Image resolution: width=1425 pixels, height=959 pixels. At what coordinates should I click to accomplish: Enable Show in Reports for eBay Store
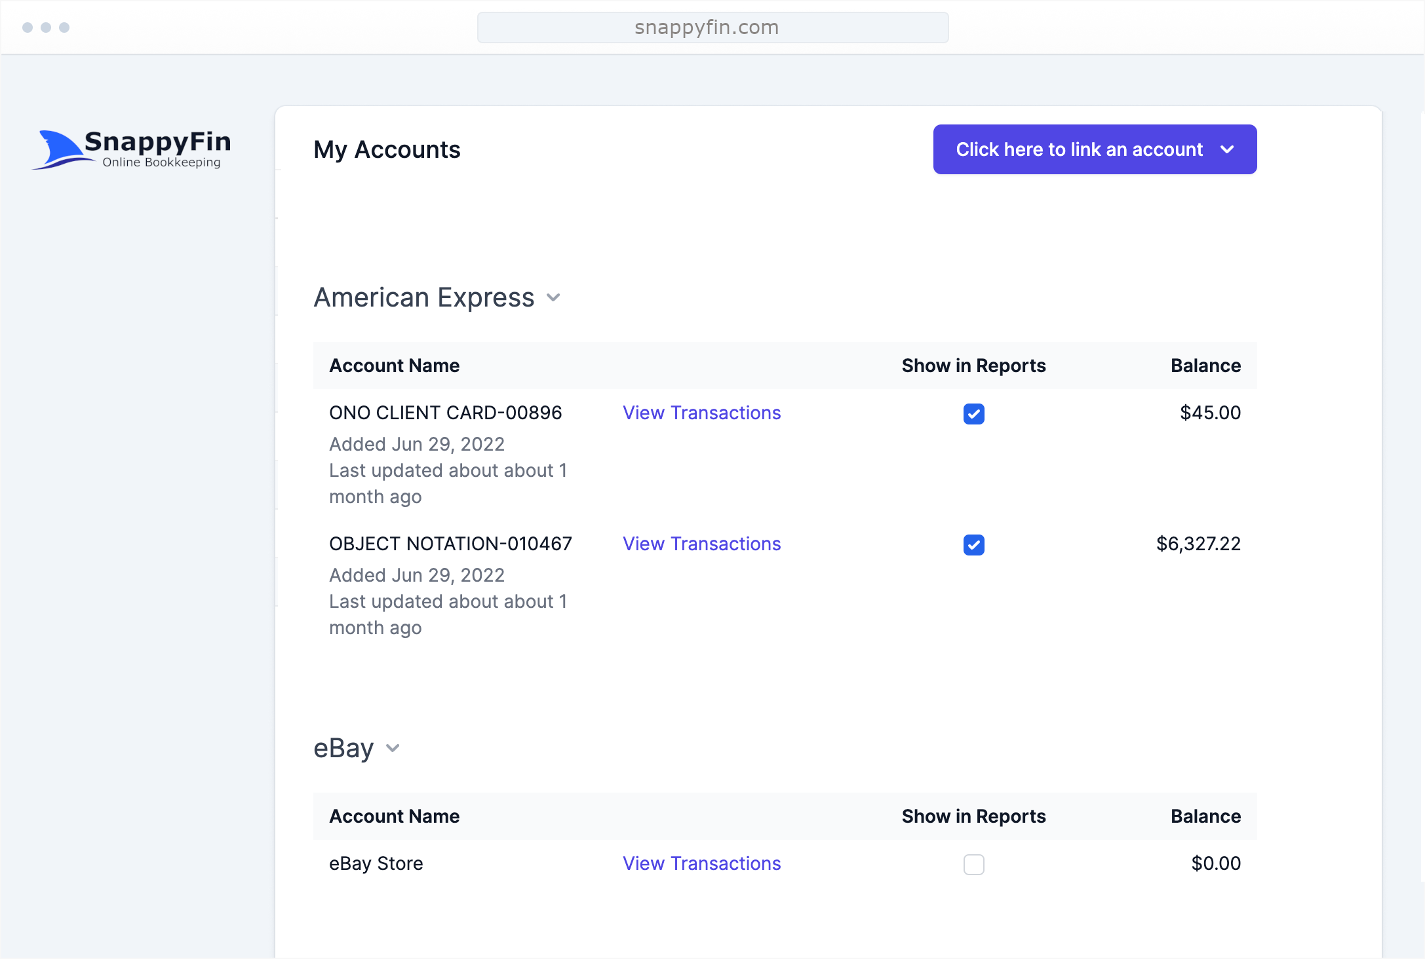pos(974,865)
